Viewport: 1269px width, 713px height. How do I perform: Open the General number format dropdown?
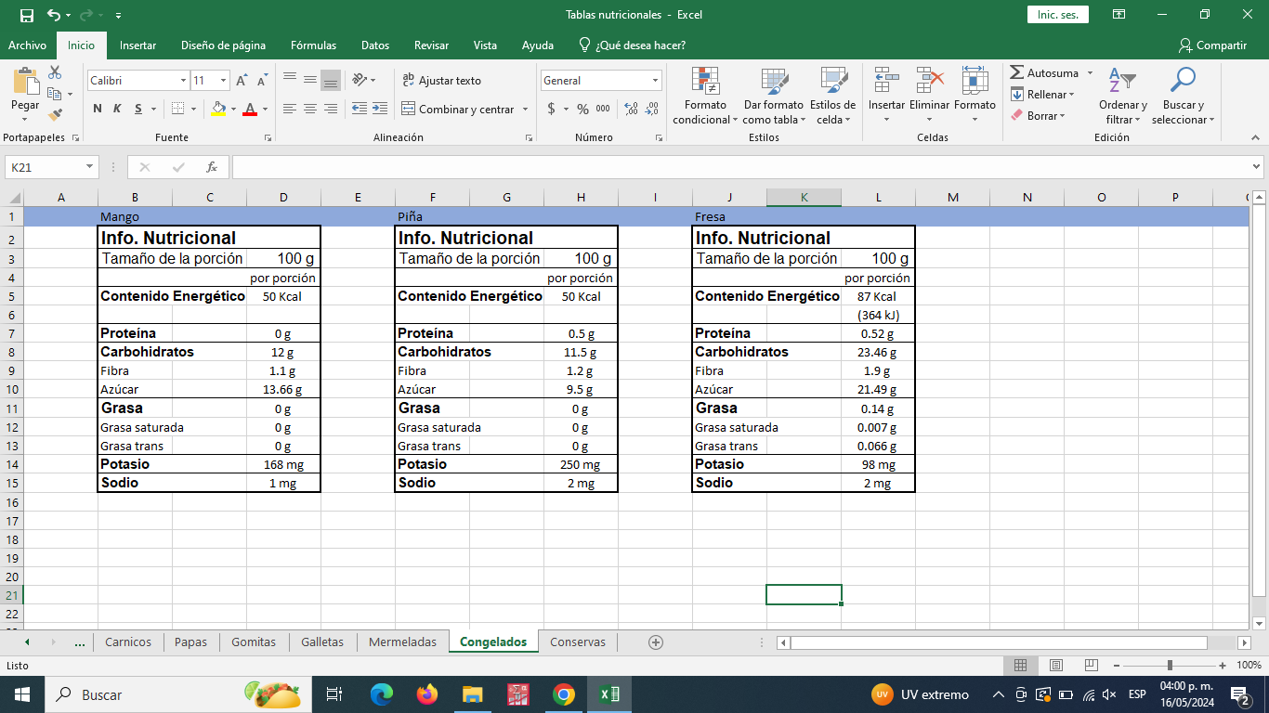655,81
